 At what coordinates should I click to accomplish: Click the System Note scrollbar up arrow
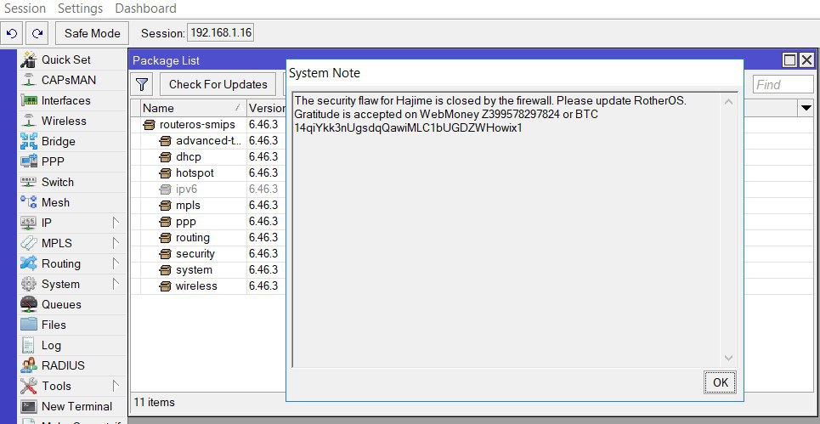tap(728, 102)
